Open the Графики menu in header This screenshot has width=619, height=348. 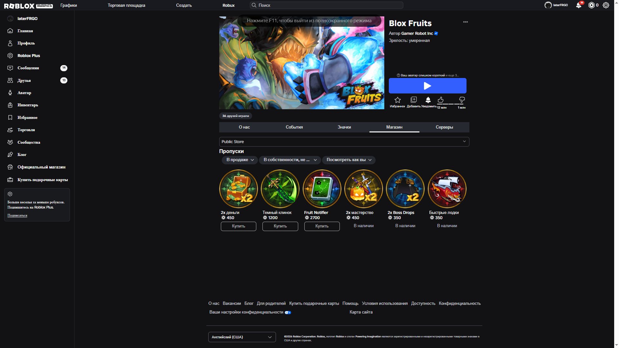tap(69, 5)
